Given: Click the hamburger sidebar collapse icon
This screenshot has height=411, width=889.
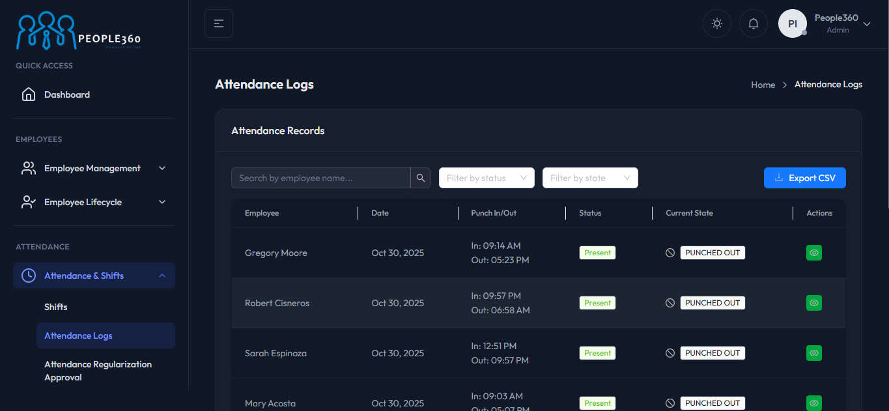Looking at the screenshot, I should point(219,24).
